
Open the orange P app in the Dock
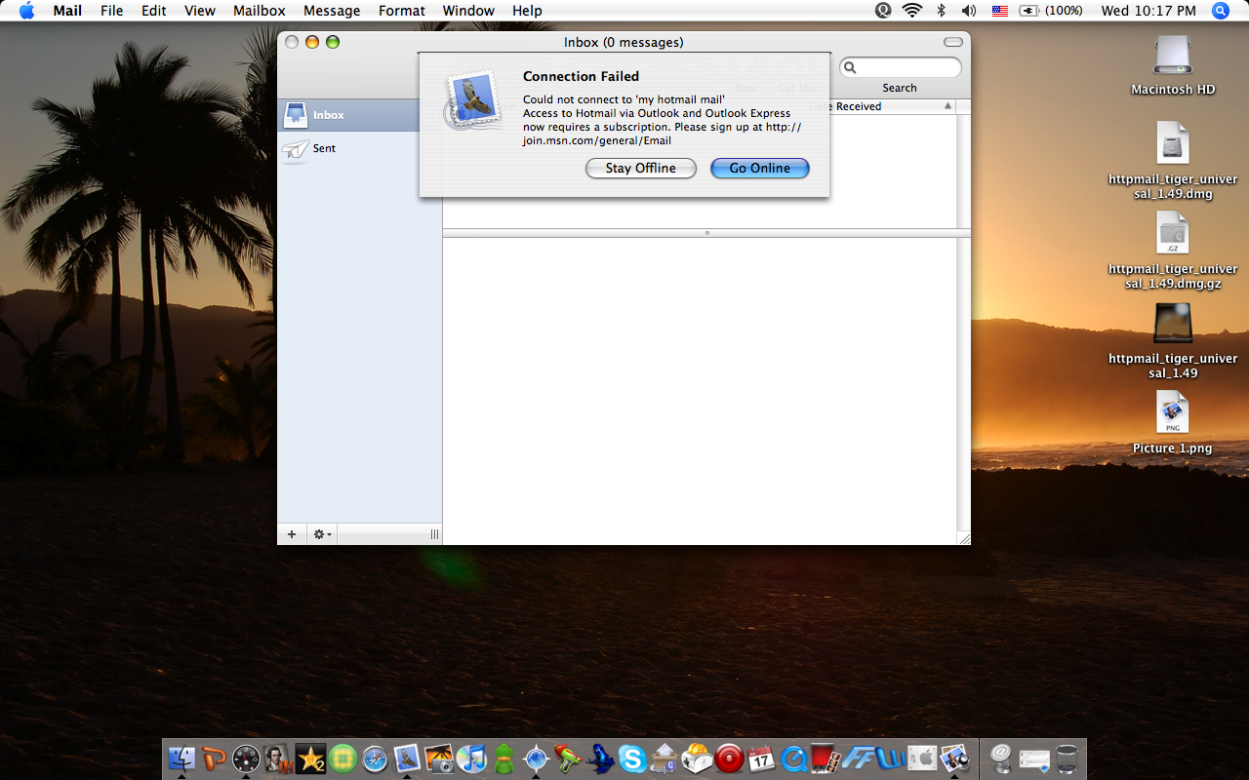click(x=214, y=759)
